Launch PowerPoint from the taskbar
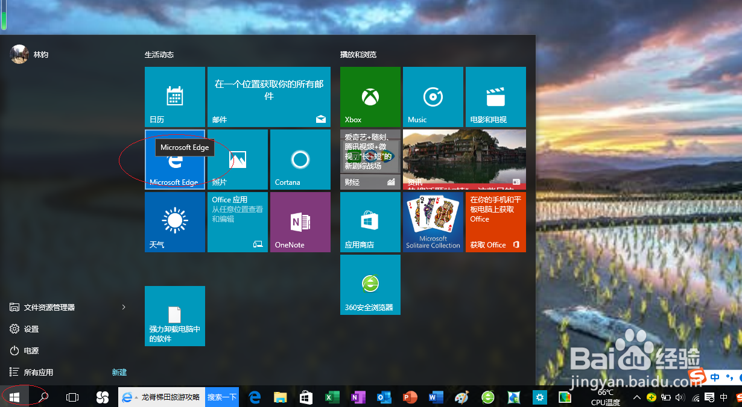 pyautogui.click(x=410, y=397)
